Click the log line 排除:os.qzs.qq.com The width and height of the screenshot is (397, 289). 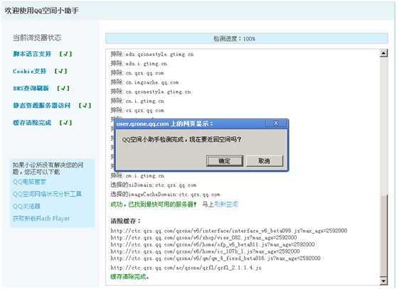click(137, 110)
